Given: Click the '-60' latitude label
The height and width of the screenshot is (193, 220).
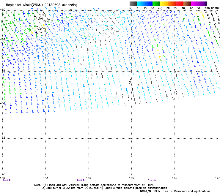Looking at the screenshot, I should (x=3, y=174).
